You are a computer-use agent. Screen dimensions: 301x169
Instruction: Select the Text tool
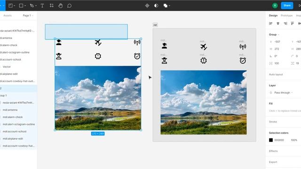pyautogui.click(x=42, y=6)
